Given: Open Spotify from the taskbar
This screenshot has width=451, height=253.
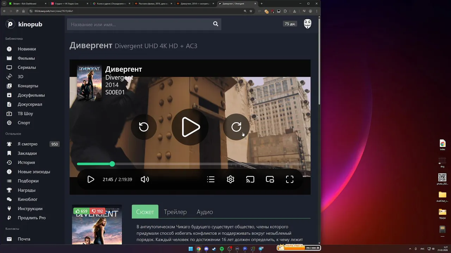Looking at the screenshot, I should click(x=222, y=249).
